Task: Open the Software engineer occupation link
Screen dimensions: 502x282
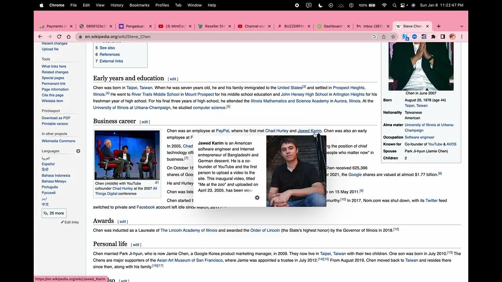Action: coord(419,137)
